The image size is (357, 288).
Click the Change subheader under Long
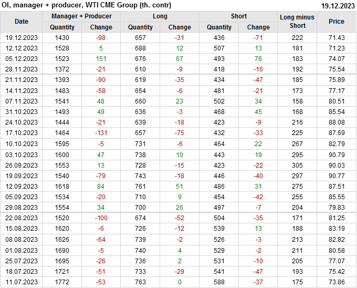(180, 27)
